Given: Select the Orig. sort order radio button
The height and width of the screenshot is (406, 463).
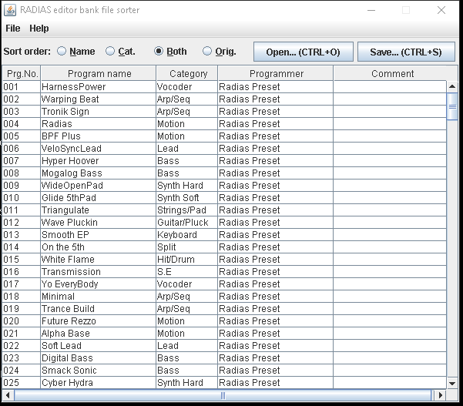Looking at the screenshot, I should [207, 51].
